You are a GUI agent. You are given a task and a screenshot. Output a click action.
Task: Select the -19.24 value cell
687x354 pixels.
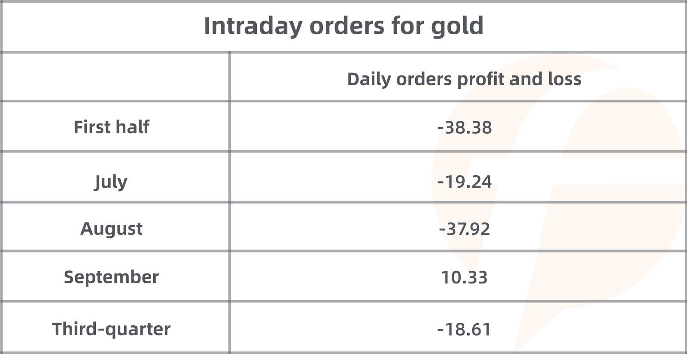coord(464,182)
